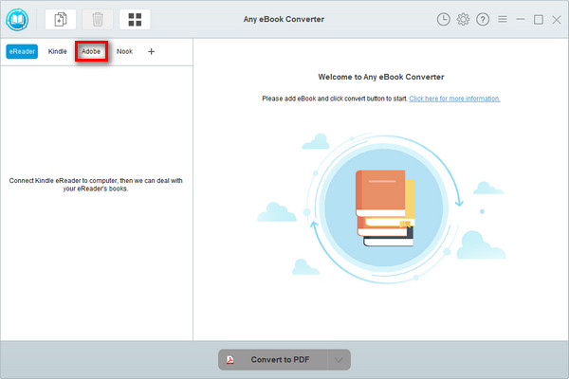Open the 'Click here for more information' link
The height and width of the screenshot is (379, 569).
pyautogui.click(x=454, y=99)
